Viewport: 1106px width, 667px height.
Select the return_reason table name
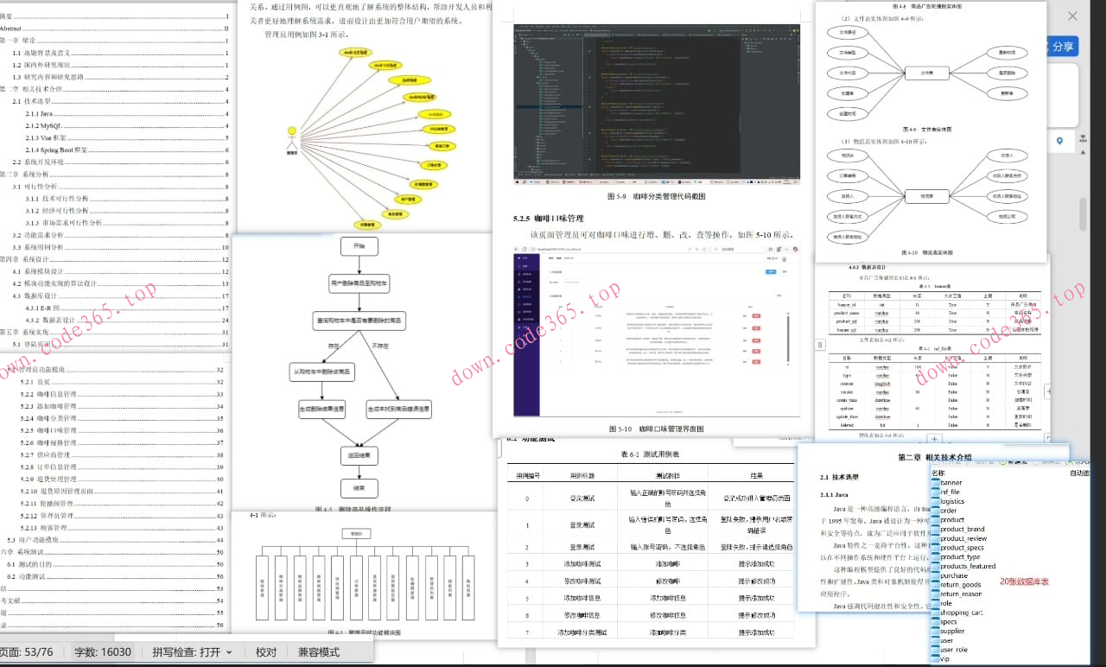pos(961,594)
